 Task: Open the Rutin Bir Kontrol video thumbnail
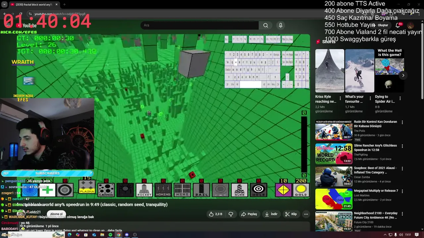(x=334, y=130)
